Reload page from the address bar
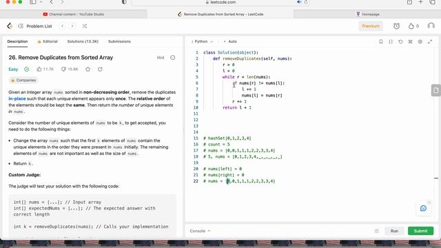 [306, 2]
